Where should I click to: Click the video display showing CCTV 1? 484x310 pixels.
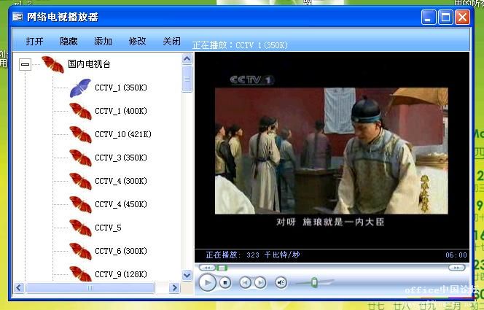pos(332,151)
